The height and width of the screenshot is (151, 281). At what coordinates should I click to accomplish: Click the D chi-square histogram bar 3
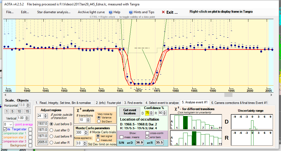pyautogui.click(x=185, y=122)
